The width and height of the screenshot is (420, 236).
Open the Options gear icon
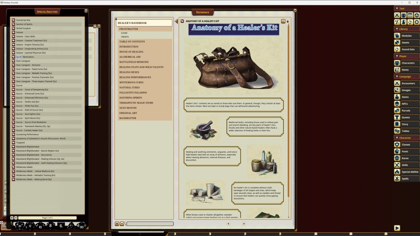coord(417,22)
